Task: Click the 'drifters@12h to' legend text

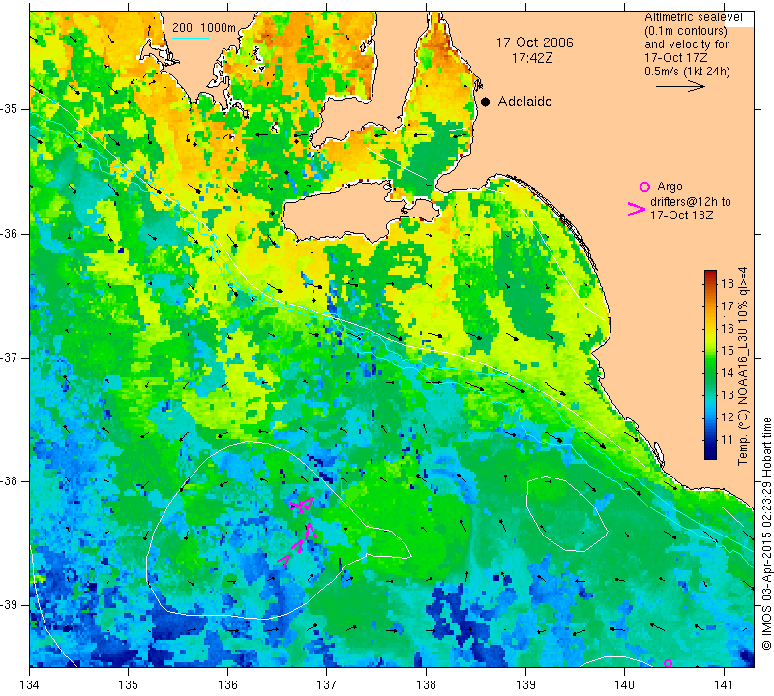Action: pos(690,202)
